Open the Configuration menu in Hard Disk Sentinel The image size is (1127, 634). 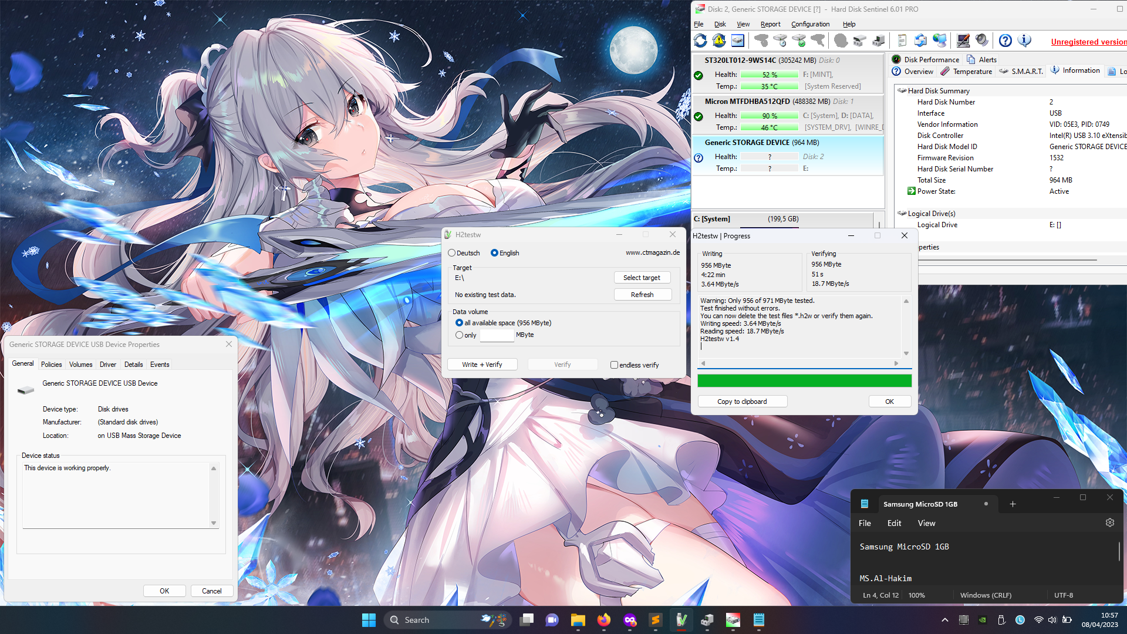pyautogui.click(x=810, y=24)
